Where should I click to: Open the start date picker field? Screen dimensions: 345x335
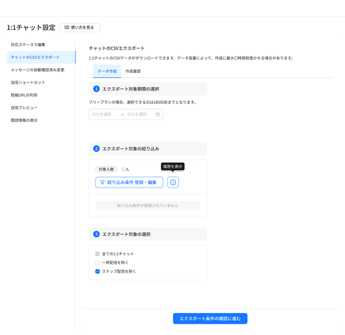(x=104, y=115)
